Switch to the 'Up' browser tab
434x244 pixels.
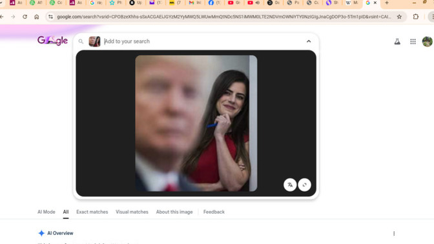point(136,3)
